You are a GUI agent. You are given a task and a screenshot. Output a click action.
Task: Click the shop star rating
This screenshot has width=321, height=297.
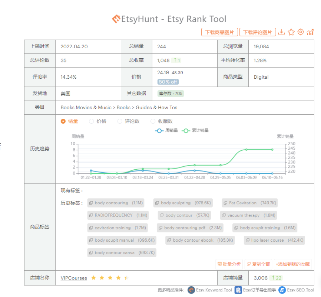[110, 278]
